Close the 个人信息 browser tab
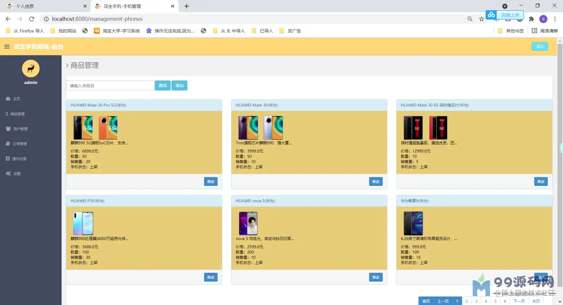563x305 pixels. coord(85,6)
